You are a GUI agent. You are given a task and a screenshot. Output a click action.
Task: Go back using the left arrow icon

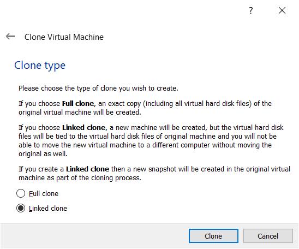pos(10,36)
